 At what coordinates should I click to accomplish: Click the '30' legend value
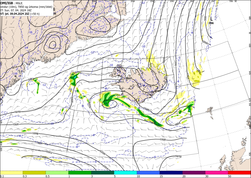coord(207,176)
